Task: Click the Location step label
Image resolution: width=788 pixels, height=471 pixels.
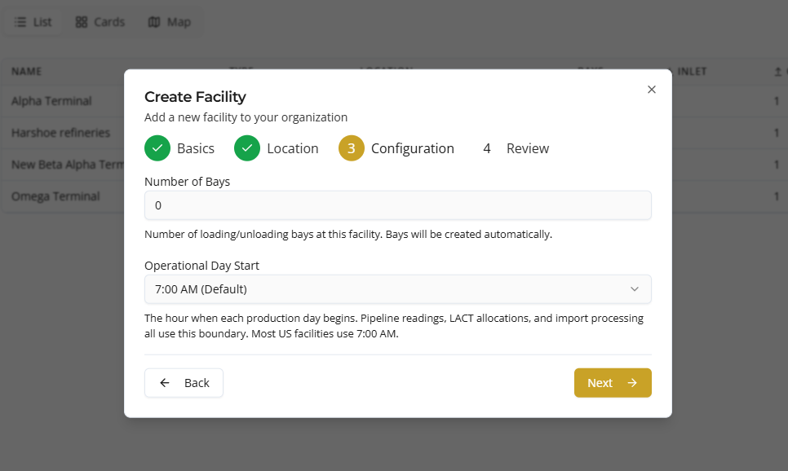Action: point(293,148)
